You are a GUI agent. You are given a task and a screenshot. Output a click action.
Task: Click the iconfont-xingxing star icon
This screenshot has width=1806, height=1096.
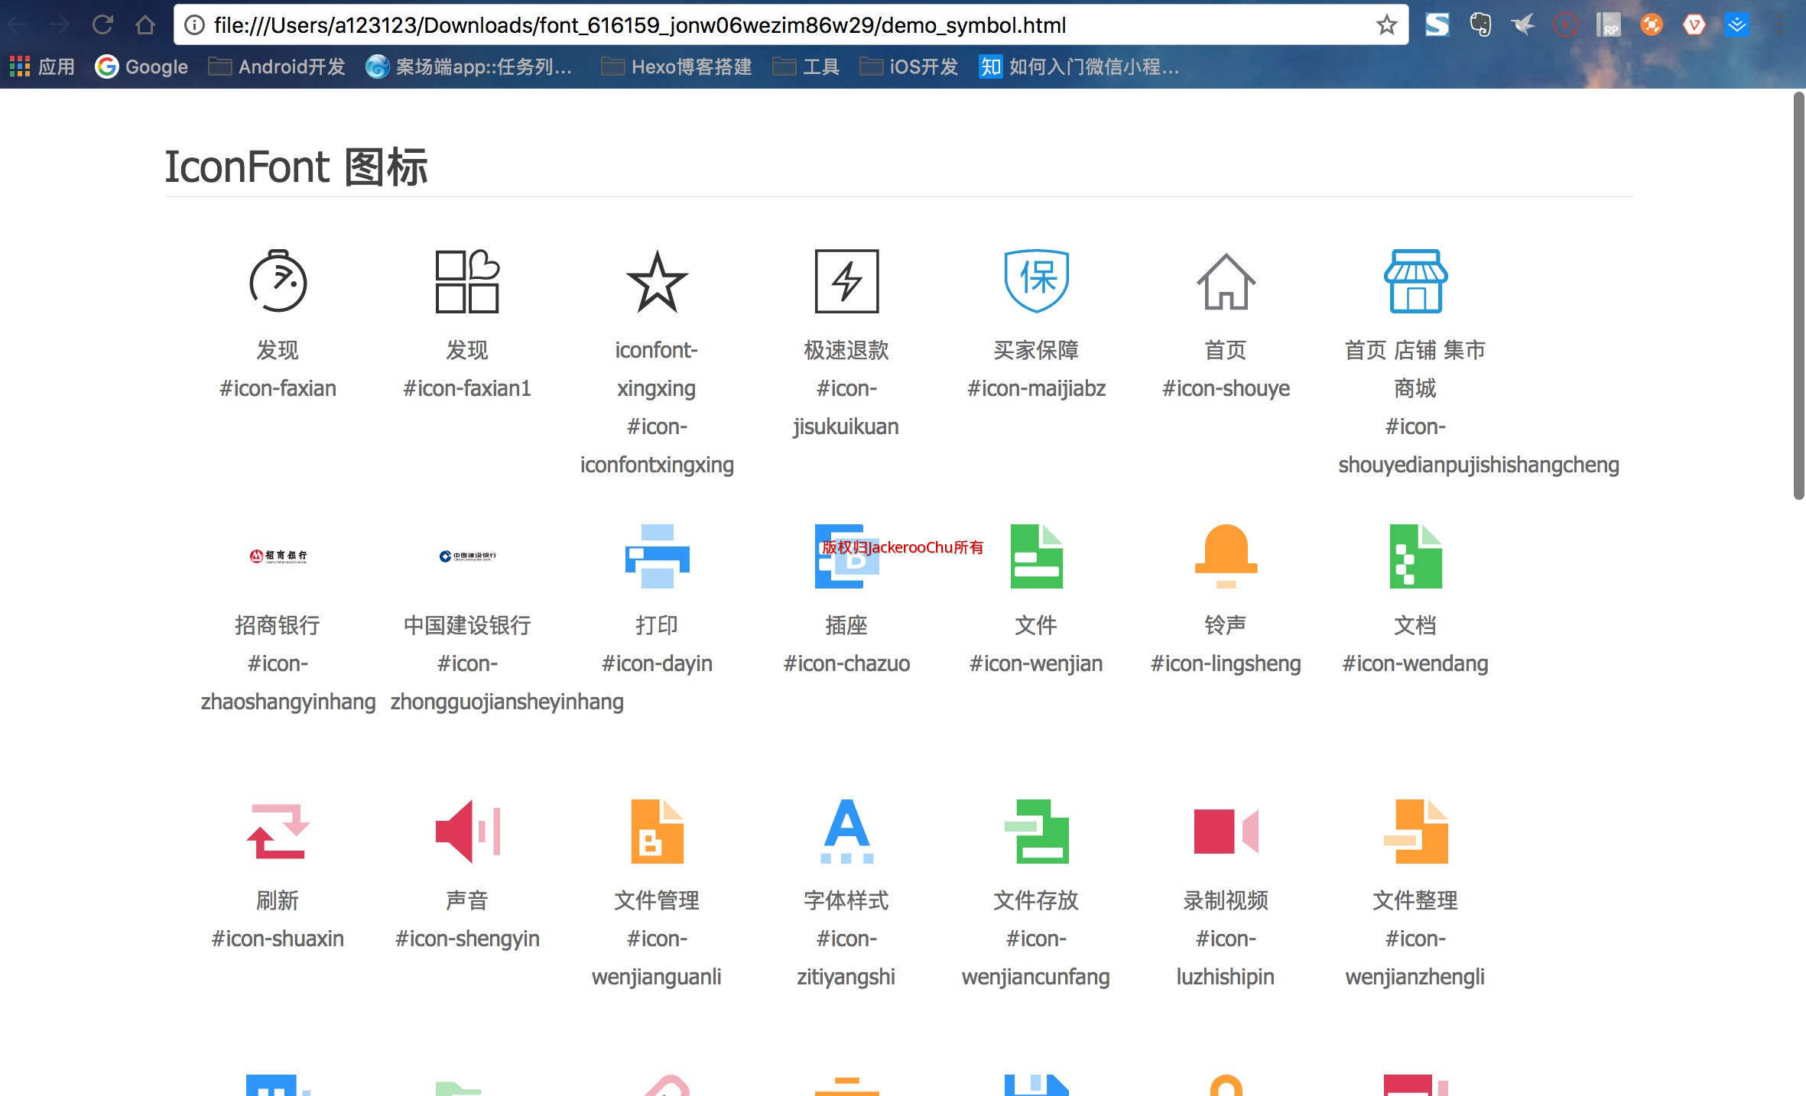point(657,282)
